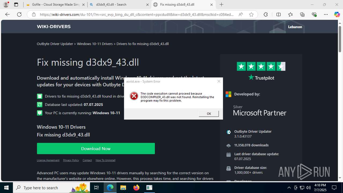The height and width of the screenshot is (193, 343).
Task: Open the tab actions menu icon
Action: (16, 5)
